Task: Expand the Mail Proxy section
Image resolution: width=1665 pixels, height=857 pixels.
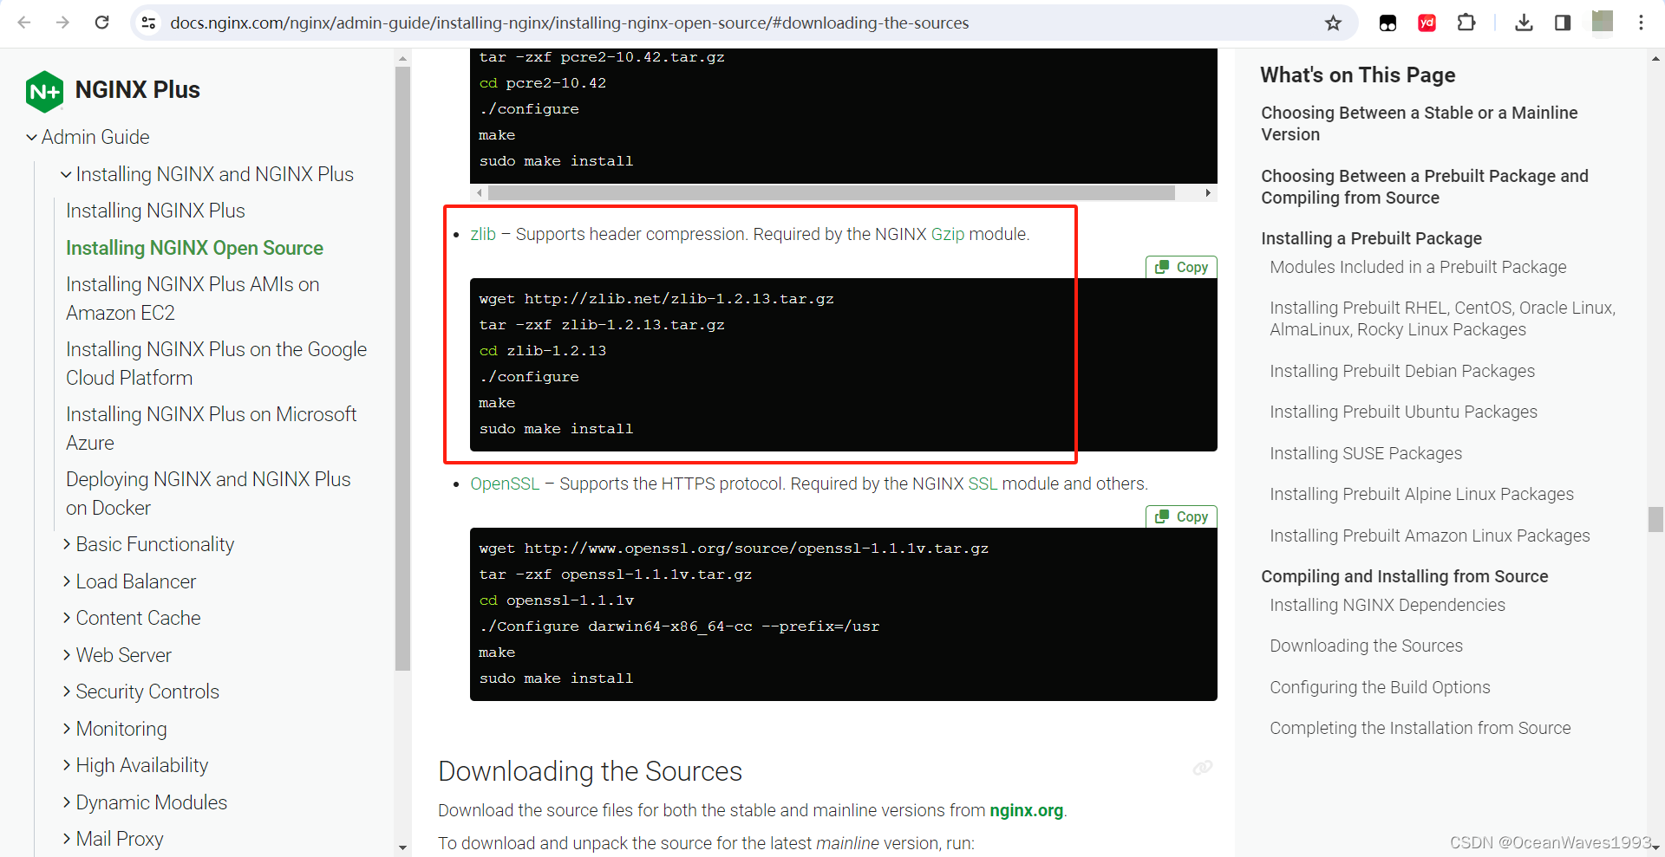Action: tap(67, 839)
